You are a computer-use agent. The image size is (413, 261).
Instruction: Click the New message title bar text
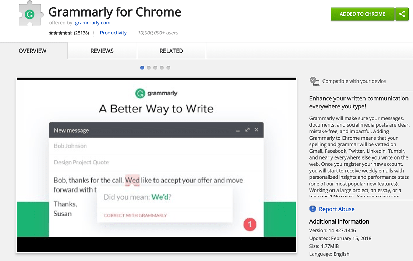(71, 130)
